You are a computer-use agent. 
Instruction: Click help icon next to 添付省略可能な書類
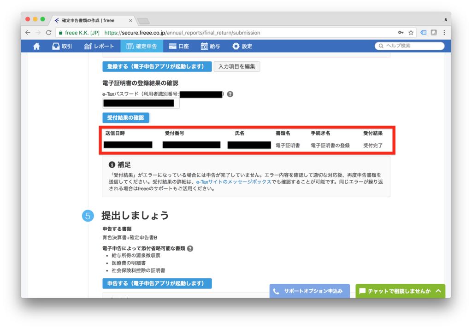[x=190, y=249]
